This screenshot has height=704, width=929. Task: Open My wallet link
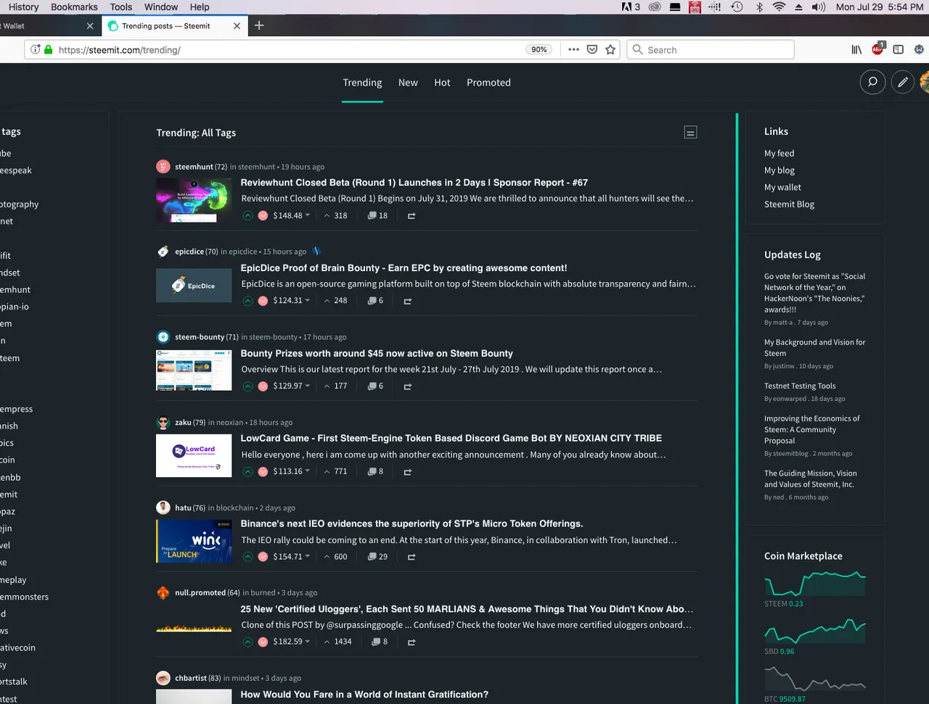click(782, 187)
